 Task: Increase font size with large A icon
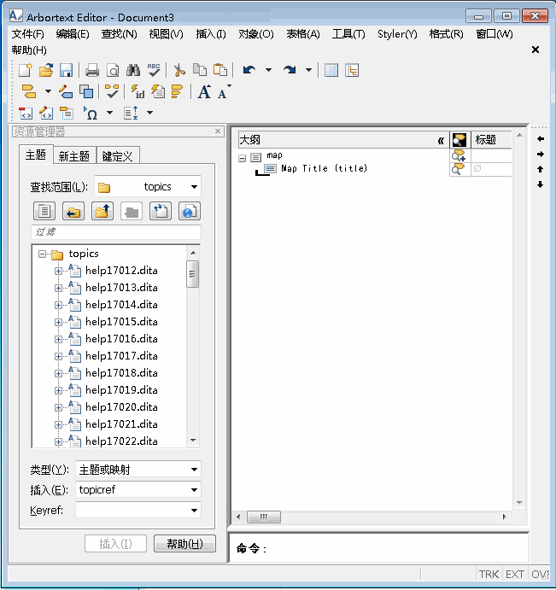(204, 91)
